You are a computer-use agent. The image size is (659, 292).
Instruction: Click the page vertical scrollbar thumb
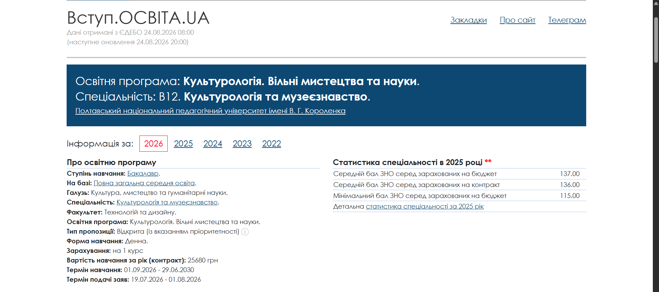656,39
